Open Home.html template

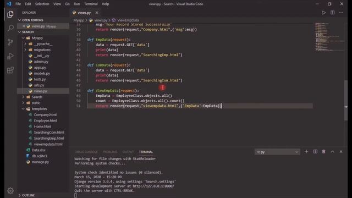[x=42, y=127]
